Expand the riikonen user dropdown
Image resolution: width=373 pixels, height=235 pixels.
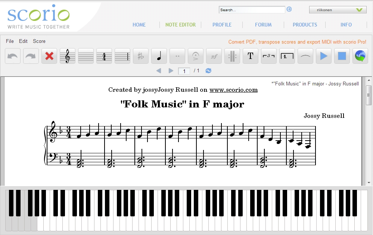[x=358, y=9]
